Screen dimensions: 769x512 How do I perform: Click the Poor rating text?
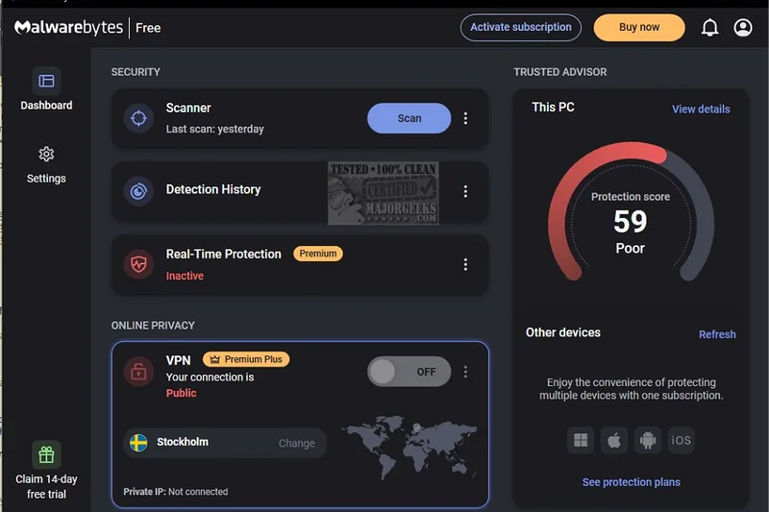click(631, 249)
